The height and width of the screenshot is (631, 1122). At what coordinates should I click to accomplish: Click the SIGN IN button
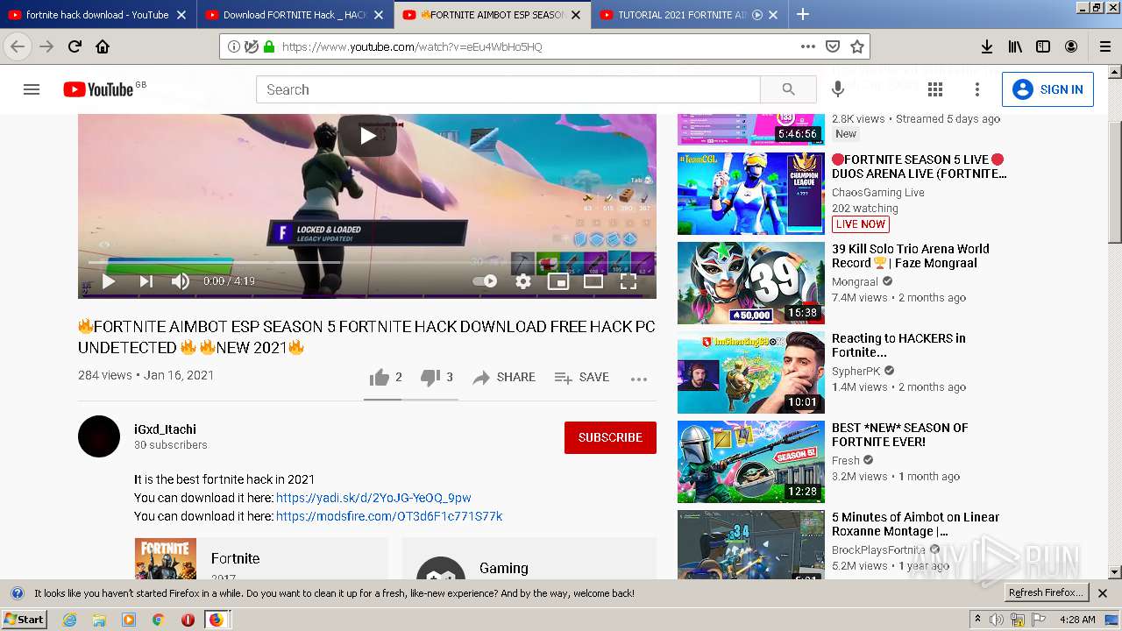1047,89
